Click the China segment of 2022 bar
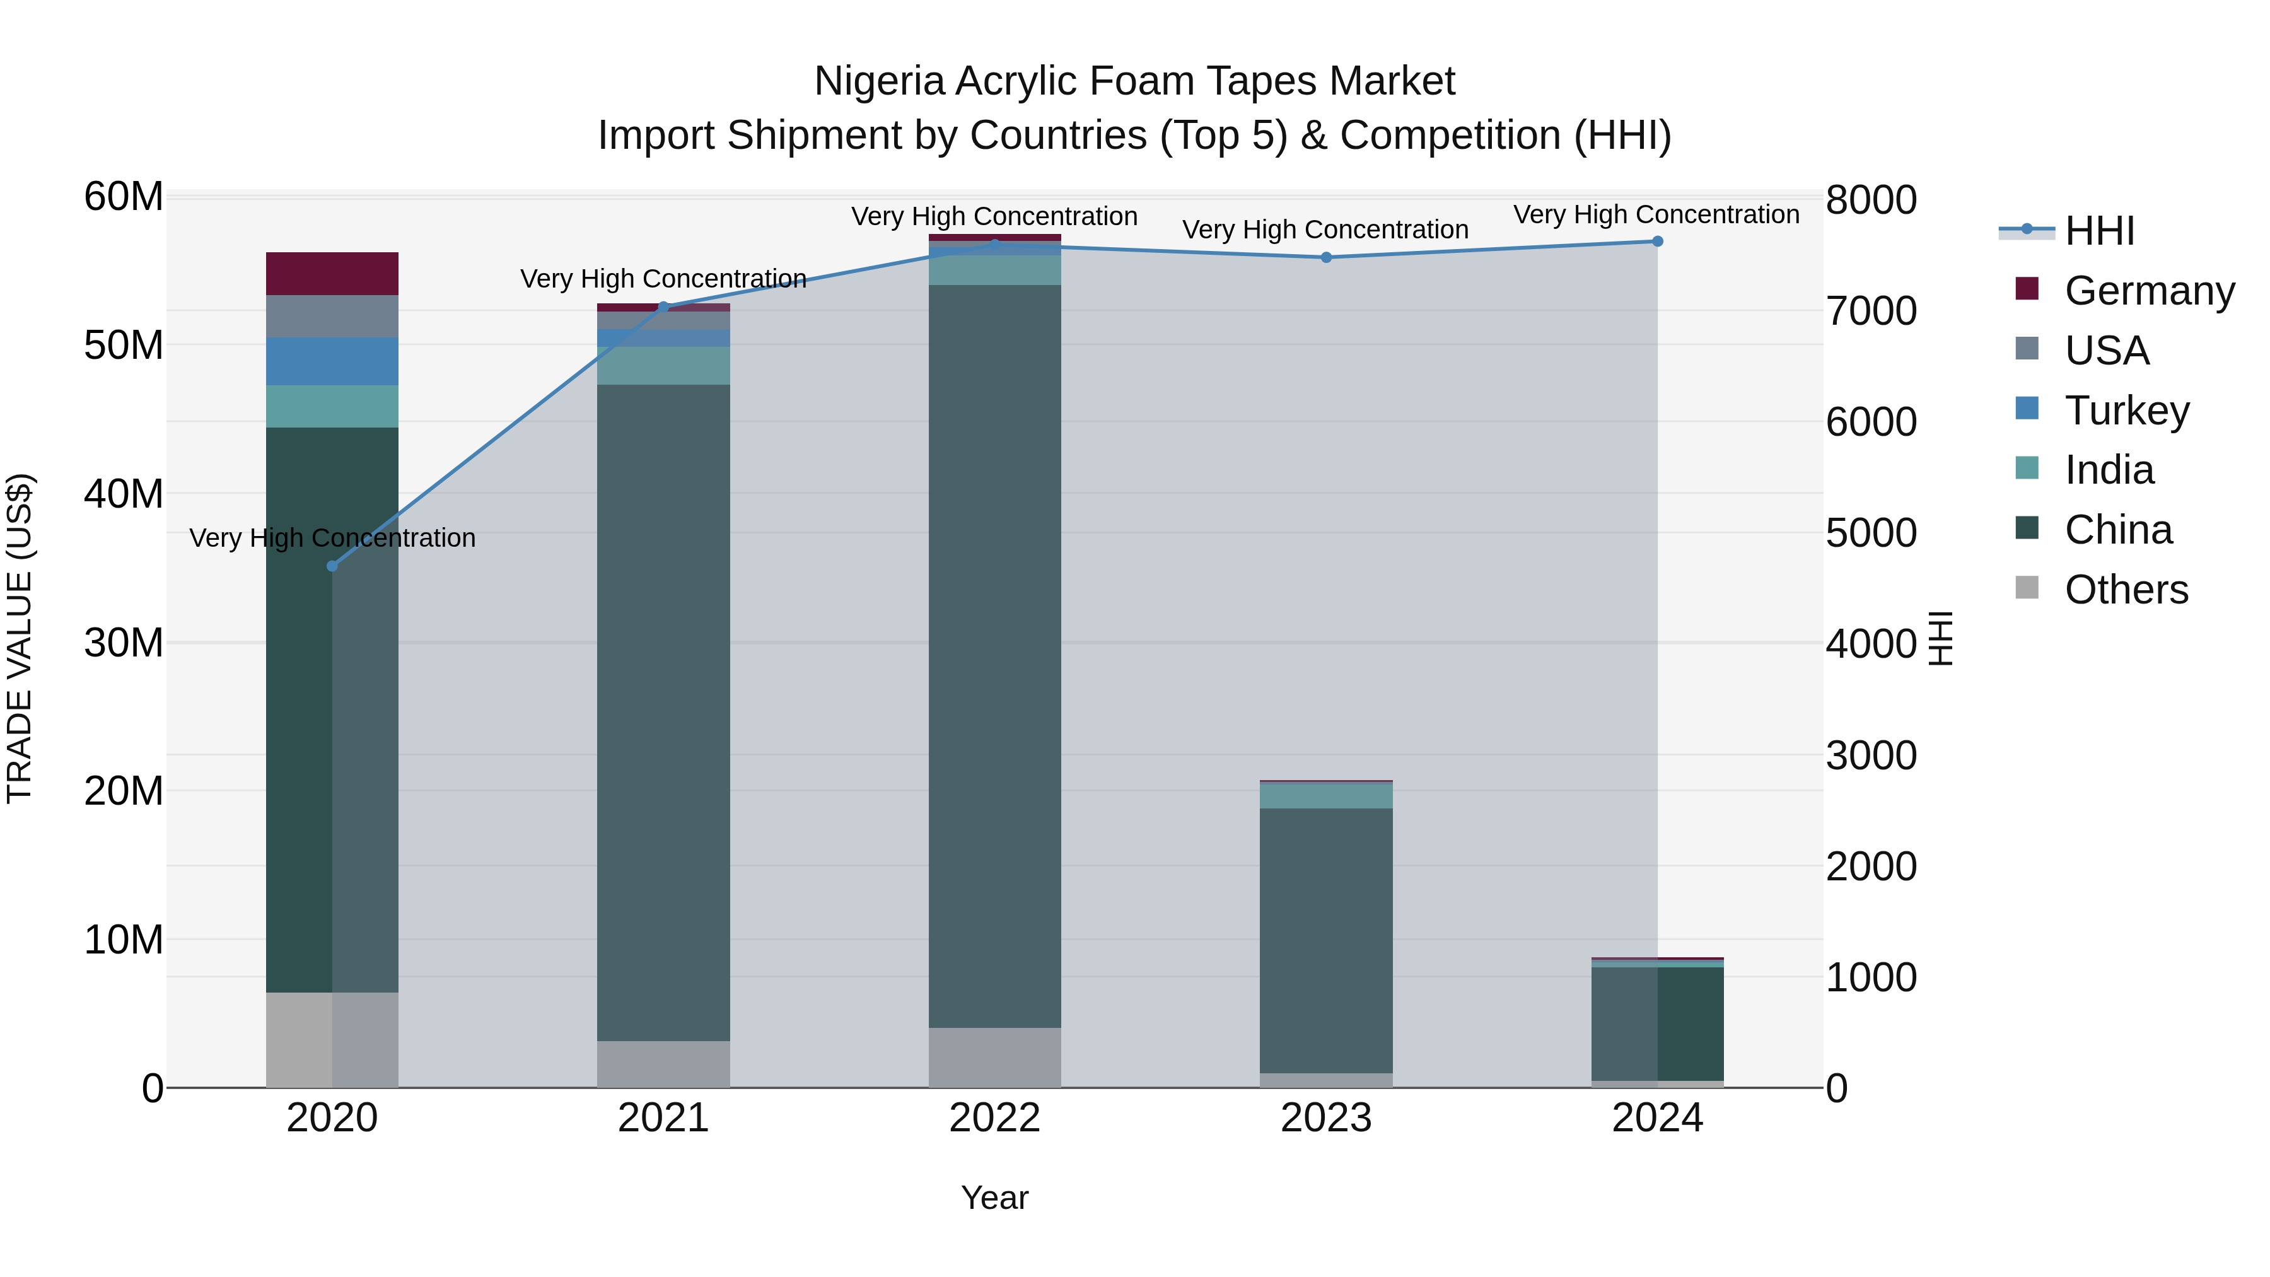The image size is (2270, 1277). point(995,656)
